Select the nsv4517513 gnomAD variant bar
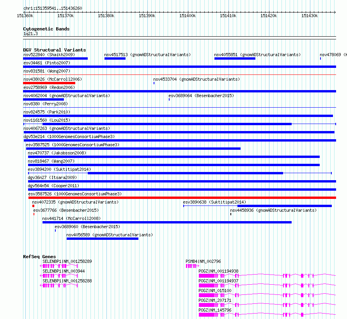The height and width of the screenshot is (319, 347). coord(115,58)
